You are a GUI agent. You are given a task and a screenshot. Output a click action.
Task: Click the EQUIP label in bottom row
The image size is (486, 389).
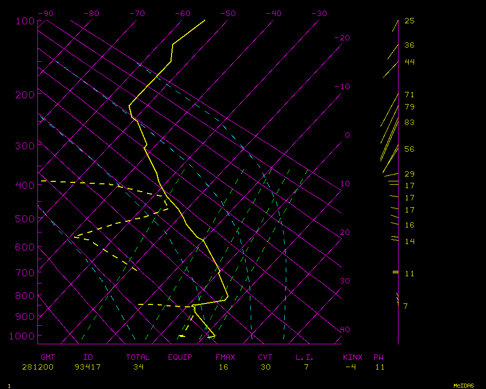[180, 357]
